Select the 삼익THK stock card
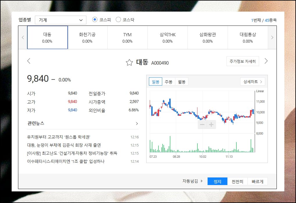 [168, 37]
